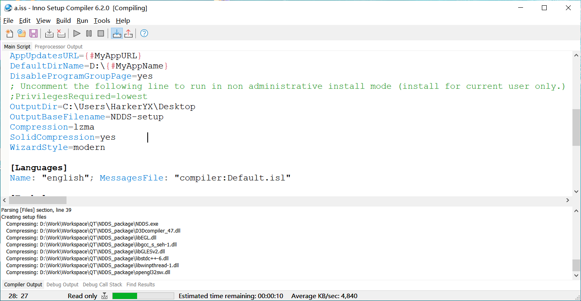Click the output pane scrollbar thumb
Image resolution: width=581 pixels, height=301 pixels.
pos(576,265)
